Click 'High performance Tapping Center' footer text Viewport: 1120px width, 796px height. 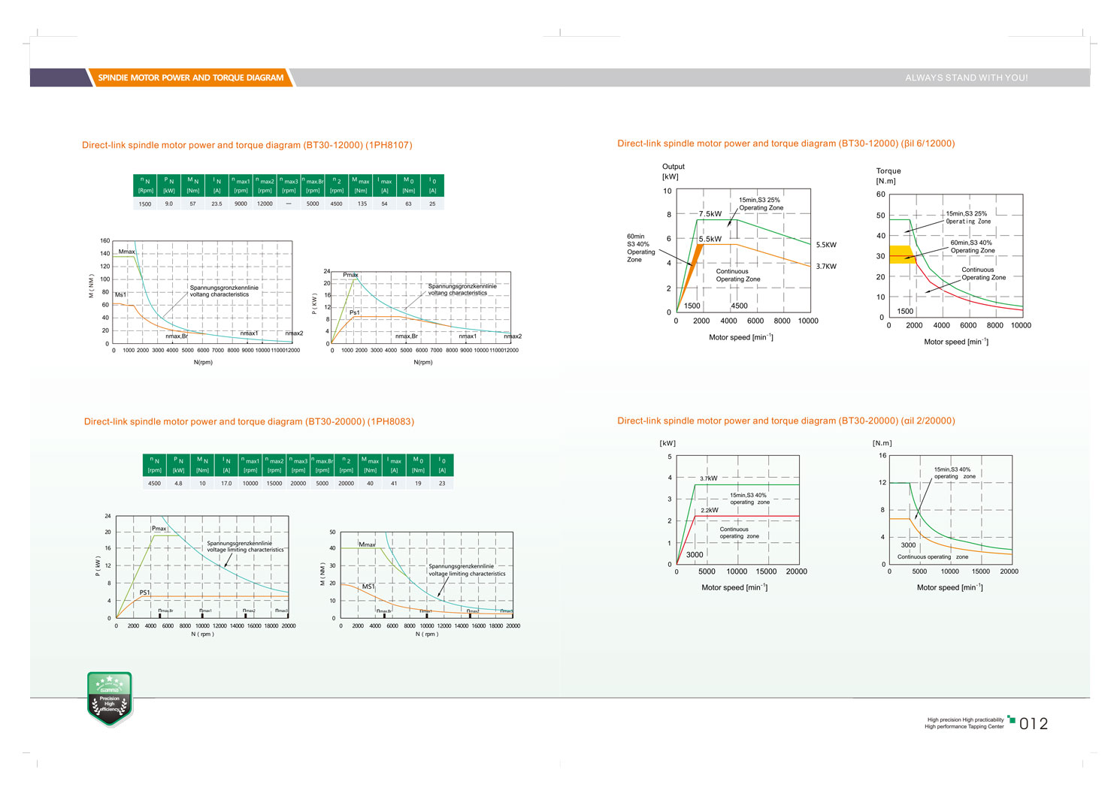click(x=964, y=726)
